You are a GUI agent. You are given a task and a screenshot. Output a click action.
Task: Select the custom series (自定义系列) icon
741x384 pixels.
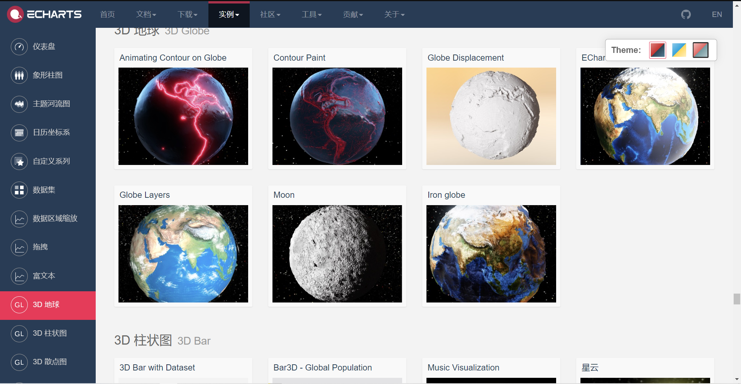19,161
